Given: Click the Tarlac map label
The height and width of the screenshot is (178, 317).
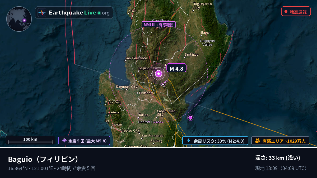Looking at the screenshot, I should coord(143,115).
